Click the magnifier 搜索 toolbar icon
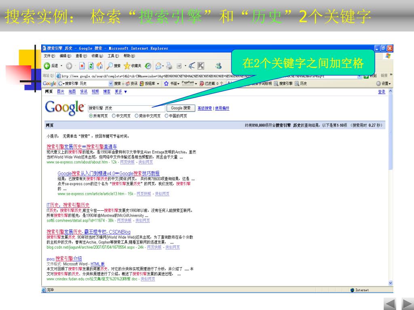414x310 pixels. pos(109,66)
